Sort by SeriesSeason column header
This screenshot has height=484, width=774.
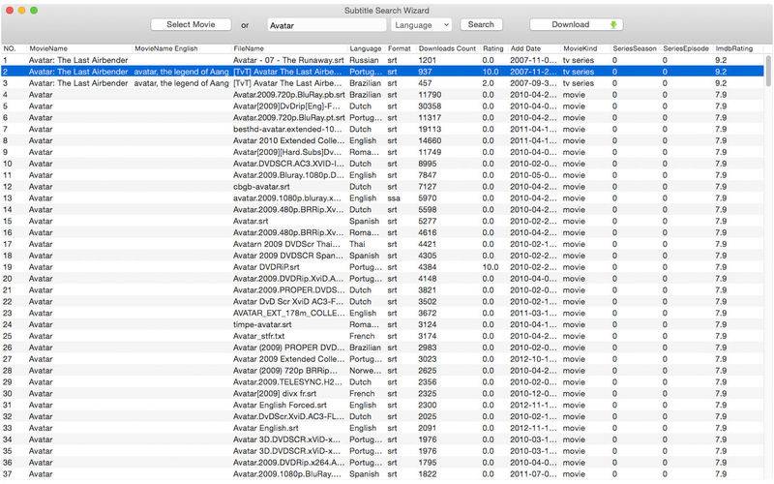pyautogui.click(x=635, y=48)
